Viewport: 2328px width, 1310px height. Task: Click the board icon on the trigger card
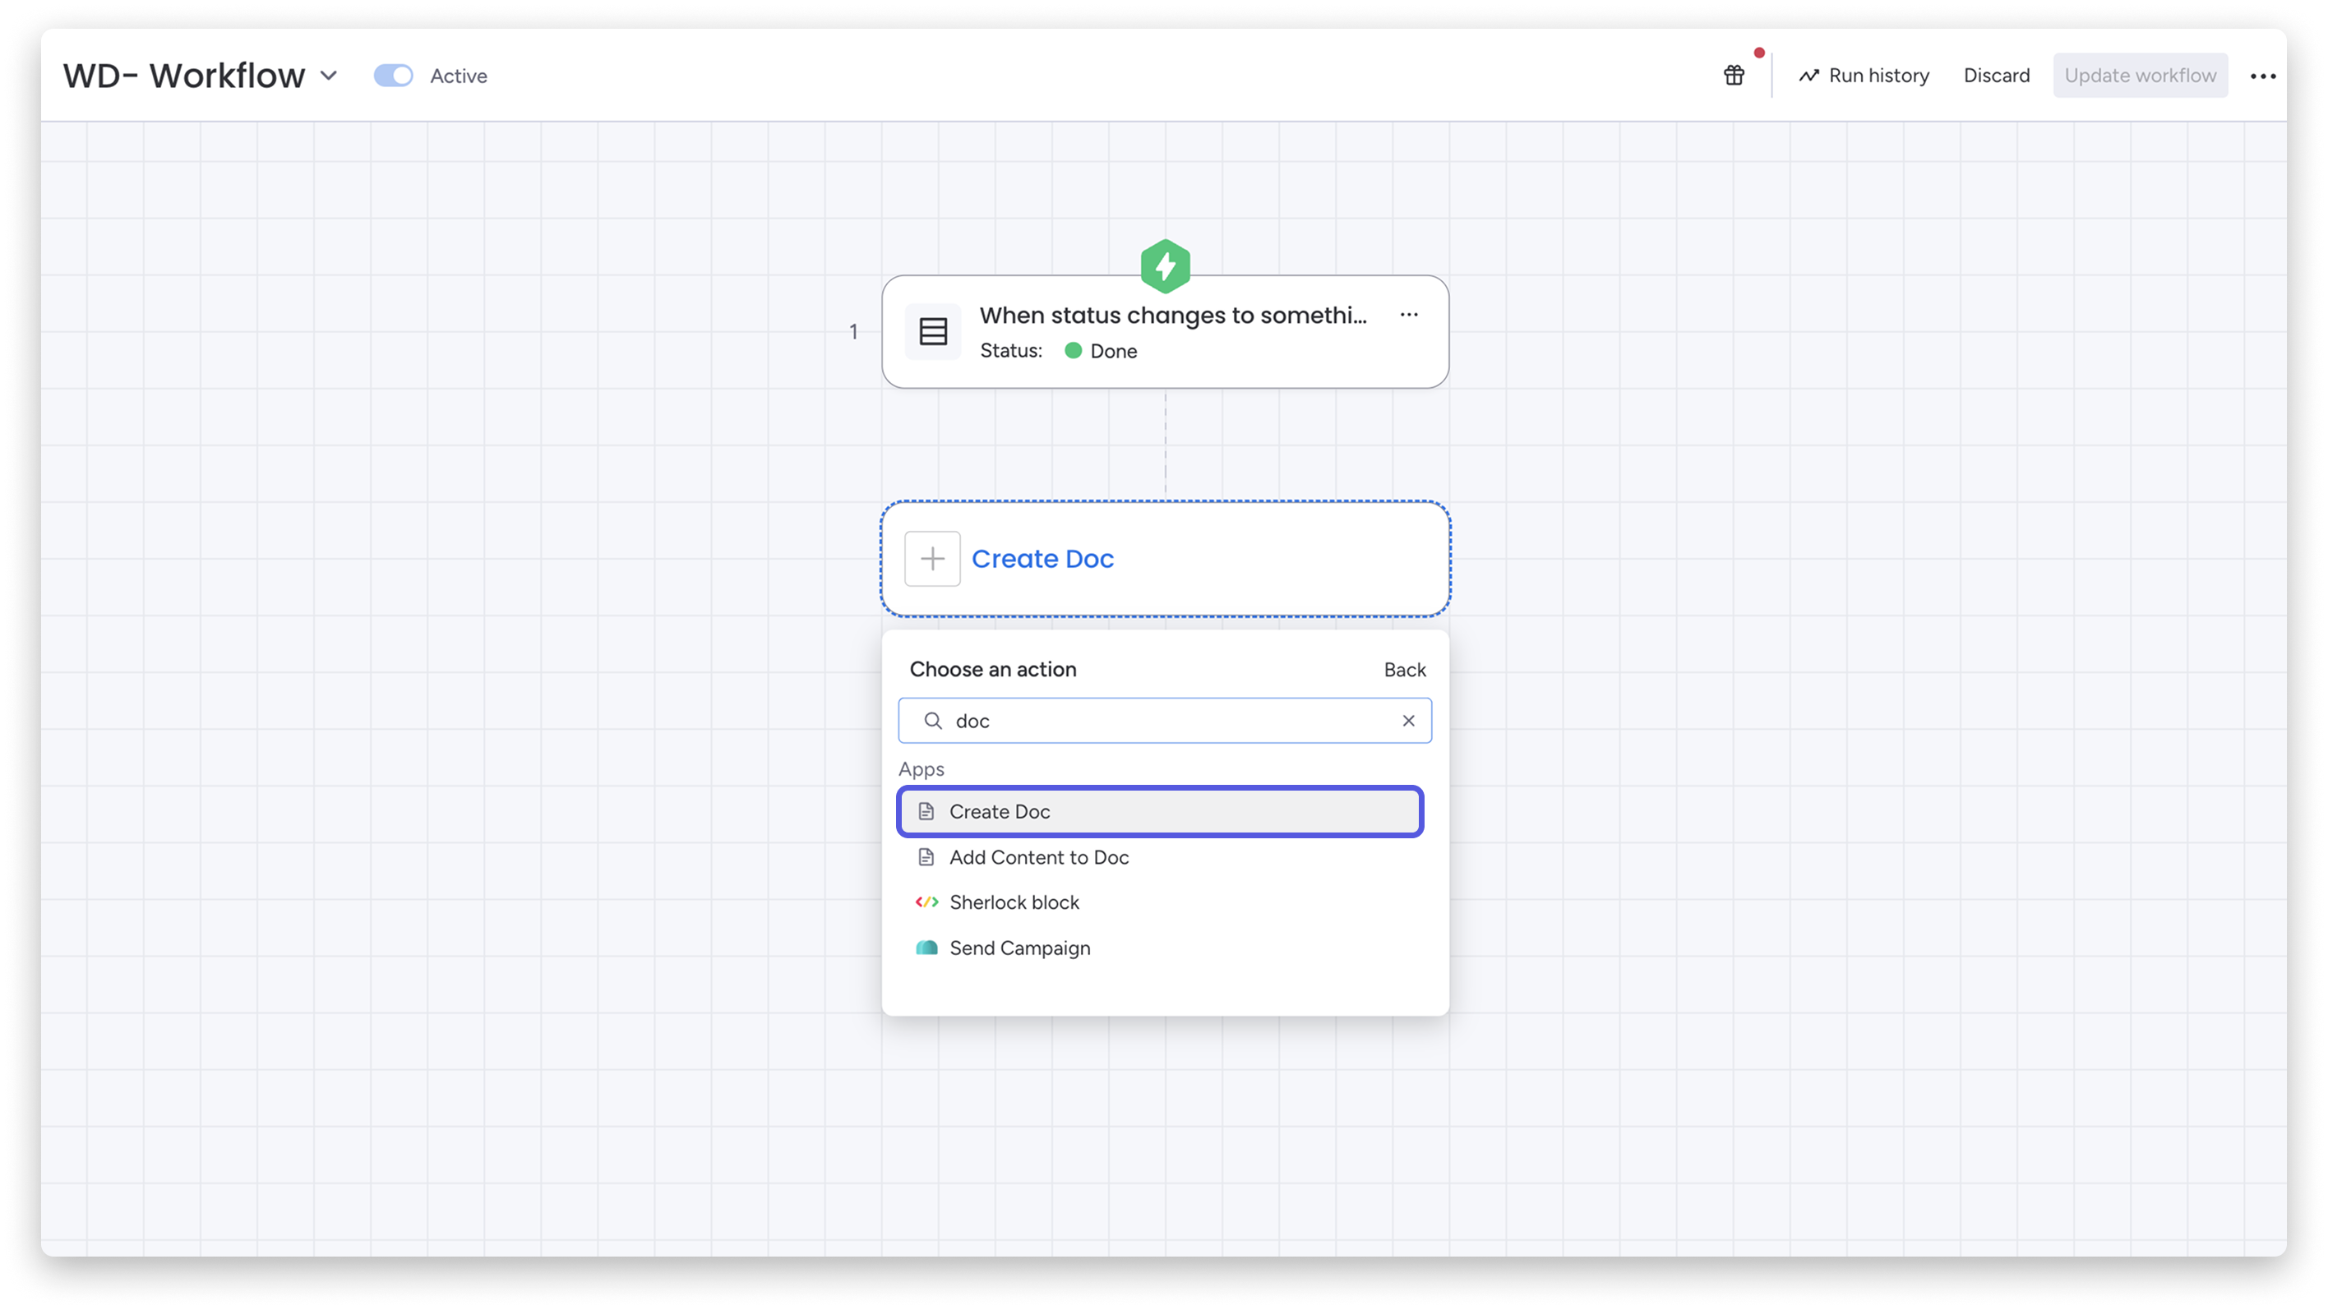(x=931, y=330)
